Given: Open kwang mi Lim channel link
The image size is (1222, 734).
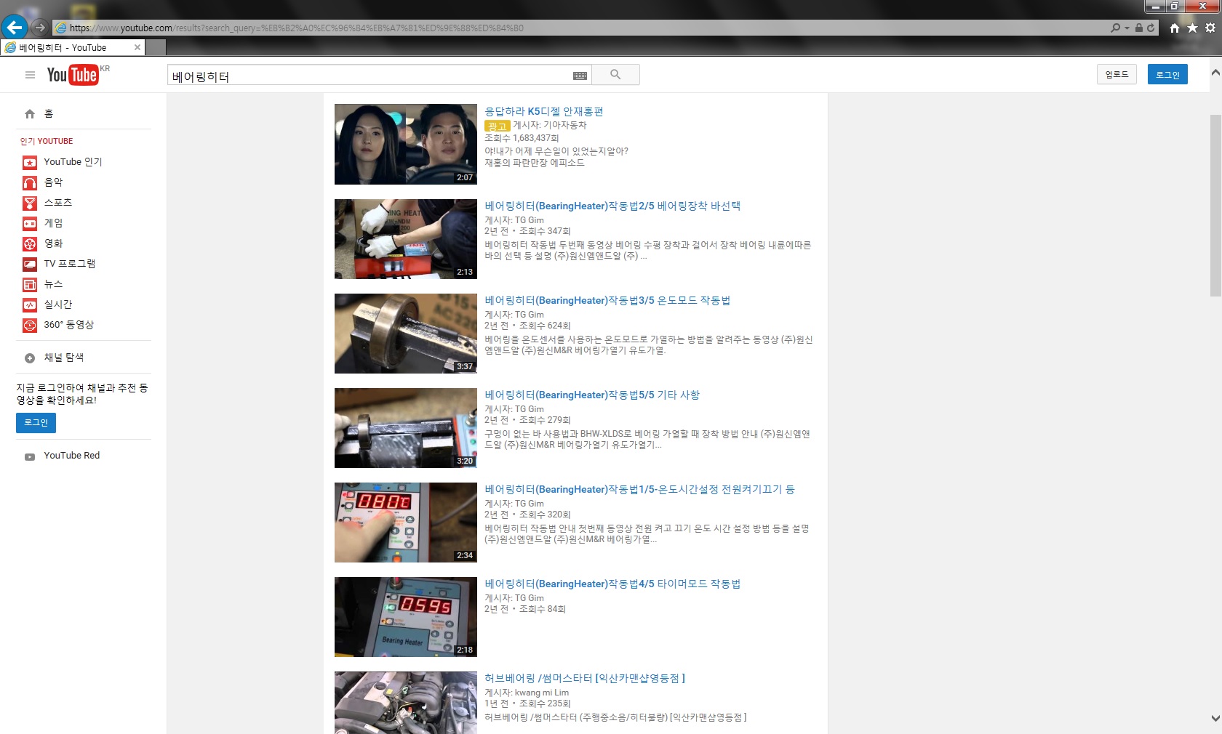Looking at the screenshot, I should click(542, 693).
